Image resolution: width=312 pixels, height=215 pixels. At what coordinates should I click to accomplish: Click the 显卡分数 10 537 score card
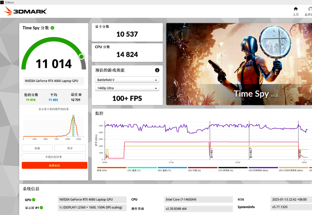127,32
